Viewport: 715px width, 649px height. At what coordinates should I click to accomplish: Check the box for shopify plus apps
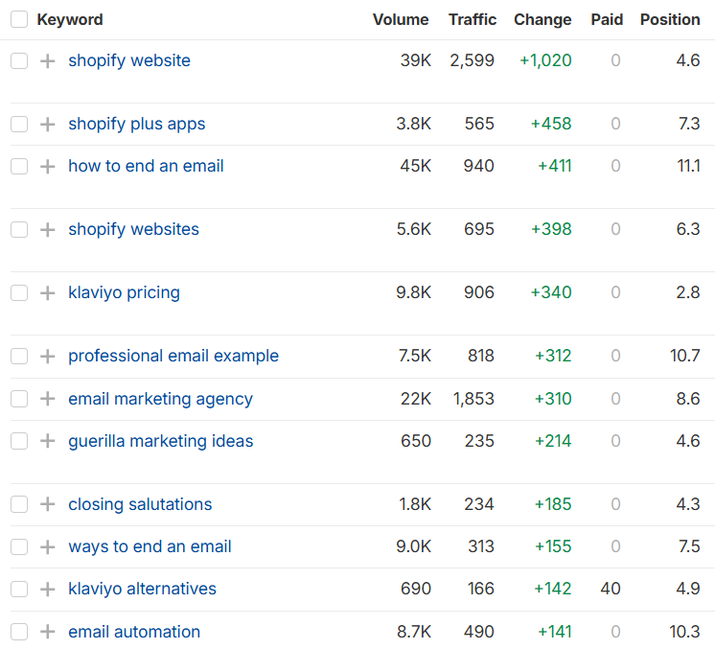coord(19,124)
